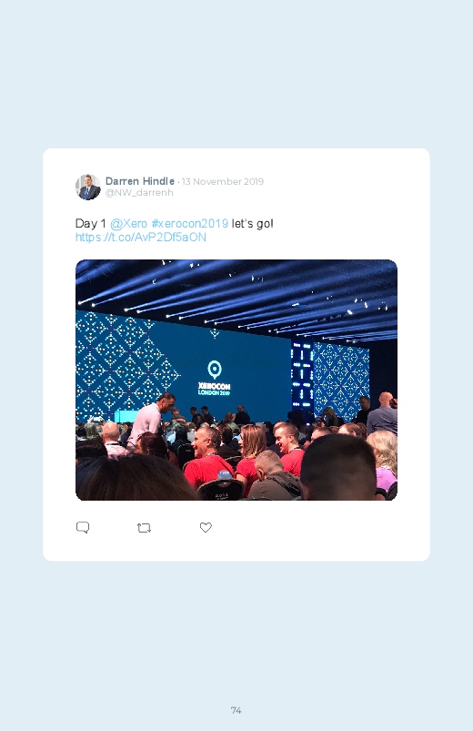The height and width of the screenshot is (731, 473).
Task: Open the @NW_darrenh handle
Action: (x=139, y=193)
